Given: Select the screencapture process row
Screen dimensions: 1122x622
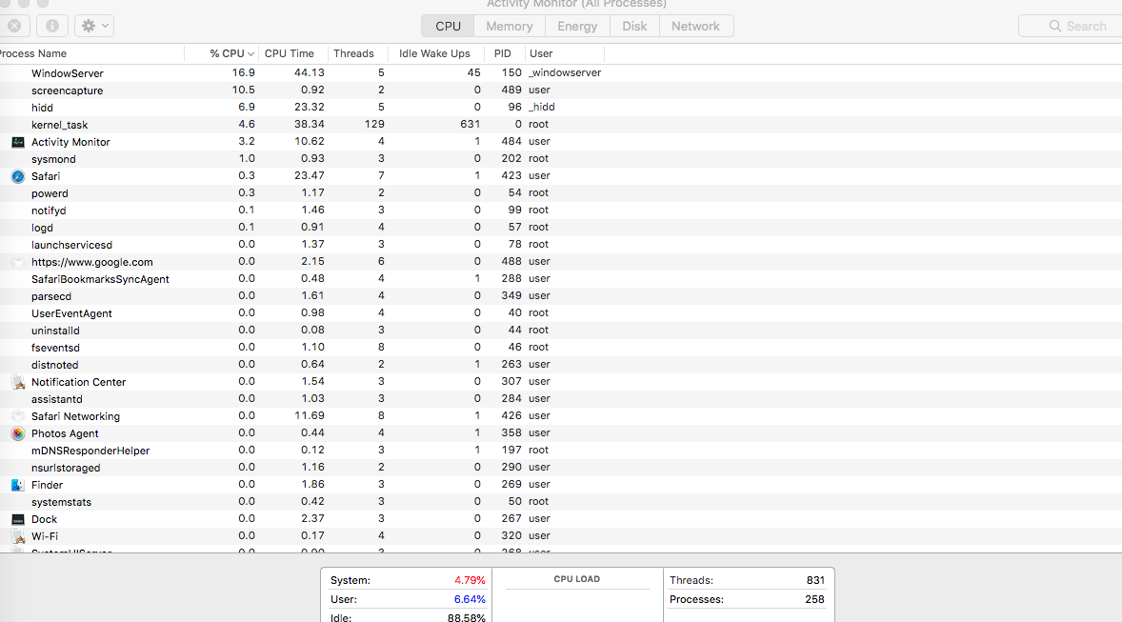Looking at the screenshot, I should click(x=561, y=90).
